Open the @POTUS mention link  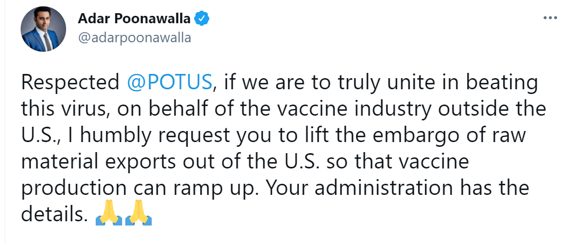pos(169,82)
